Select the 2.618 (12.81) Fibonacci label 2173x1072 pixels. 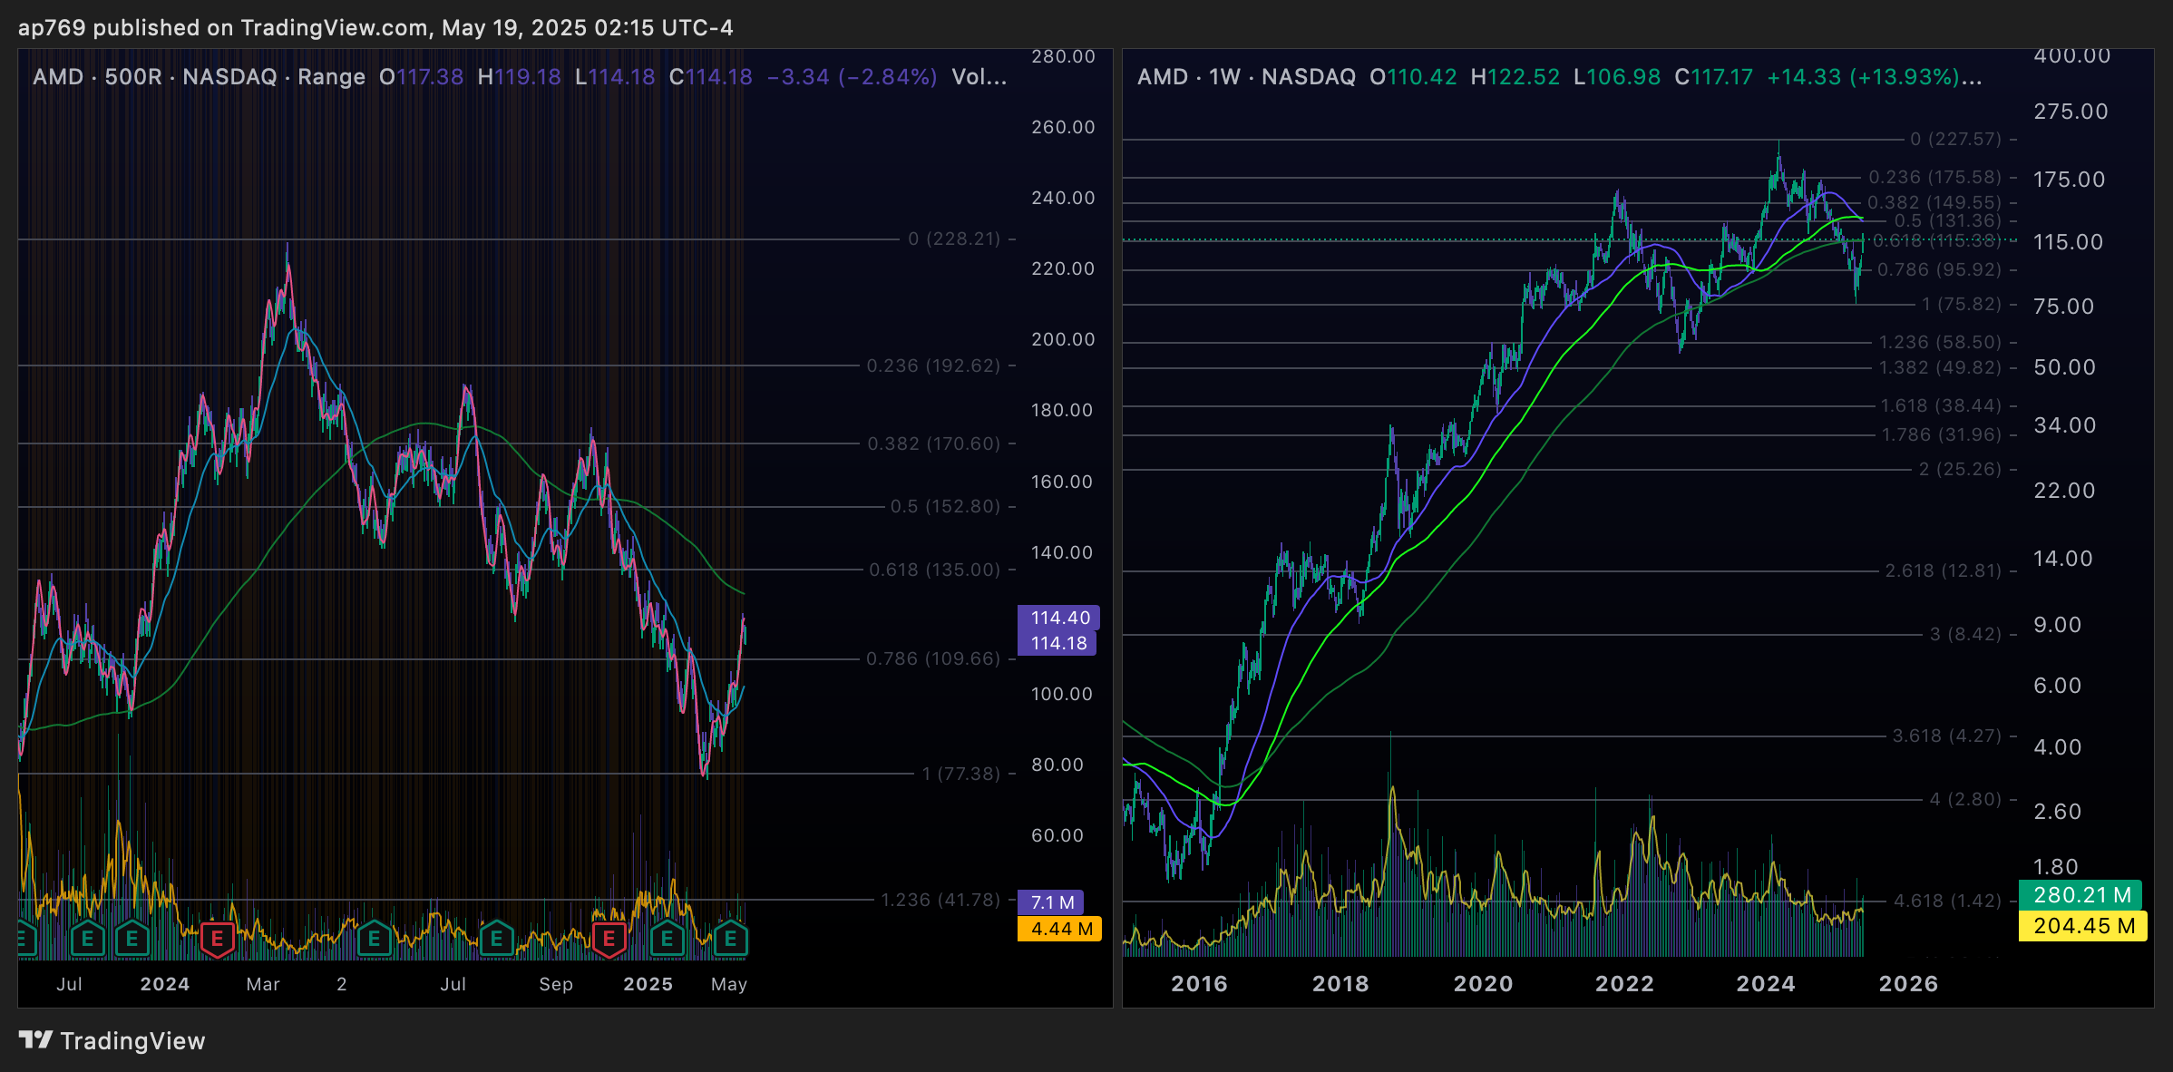tap(1943, 570)
